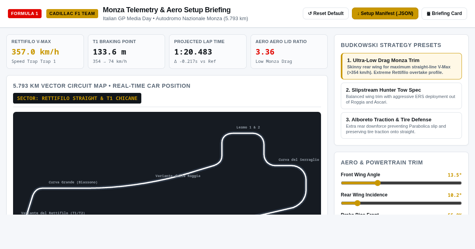This screenshot has width=475, height=249.
Task: Click the Monza Telemetry & Aero Setup Briefing title
Action: (x=167, y=10)
